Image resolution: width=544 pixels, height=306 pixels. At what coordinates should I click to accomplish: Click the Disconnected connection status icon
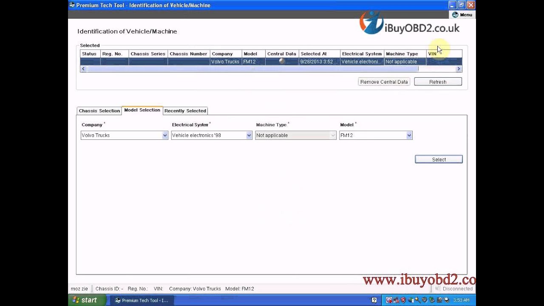[x=438, y=289]
